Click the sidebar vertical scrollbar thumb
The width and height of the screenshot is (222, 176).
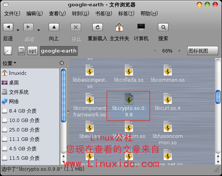click(x=63, y=96)
